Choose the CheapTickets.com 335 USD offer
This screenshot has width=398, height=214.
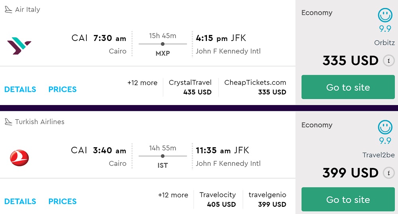point(255,87)
